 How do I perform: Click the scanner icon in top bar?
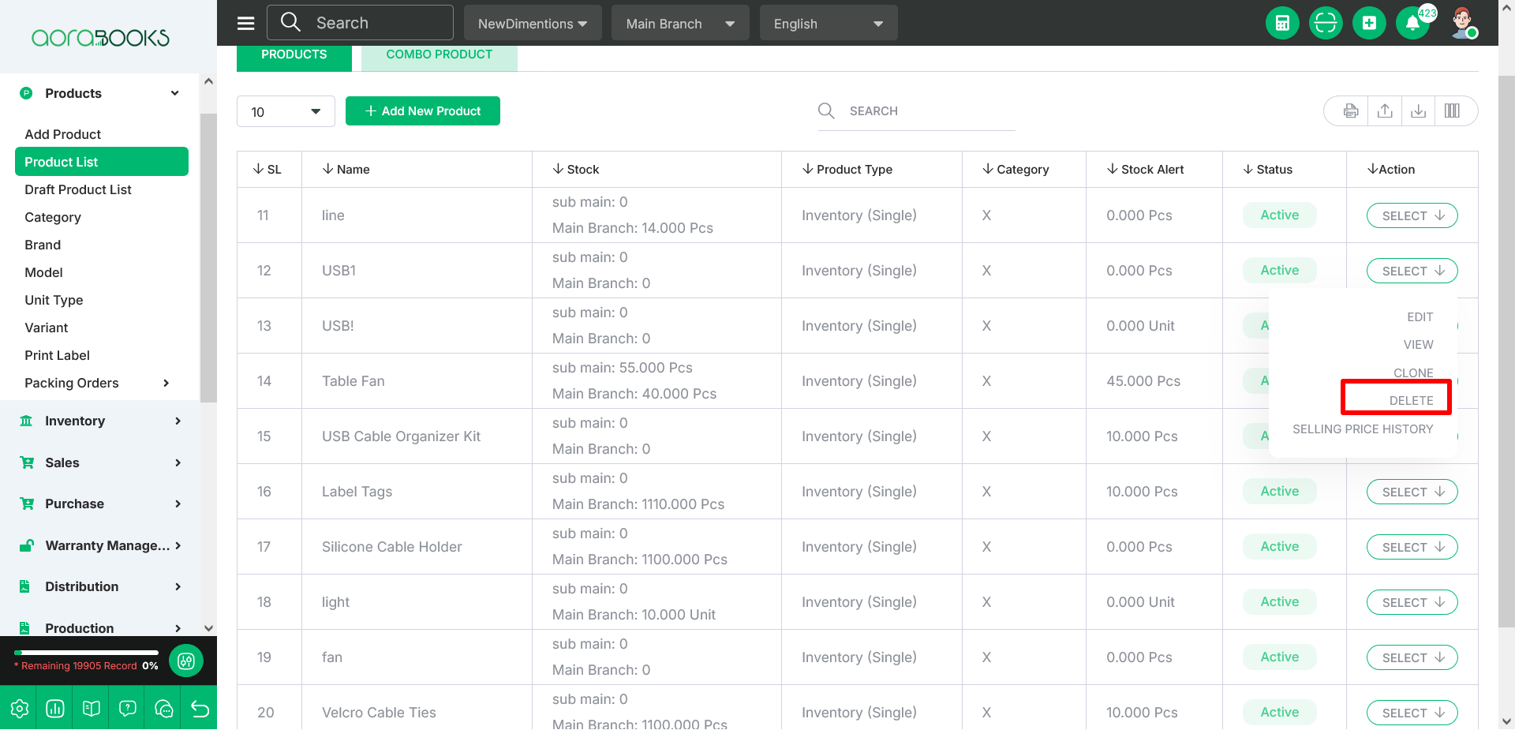(x=1326, y=23)
